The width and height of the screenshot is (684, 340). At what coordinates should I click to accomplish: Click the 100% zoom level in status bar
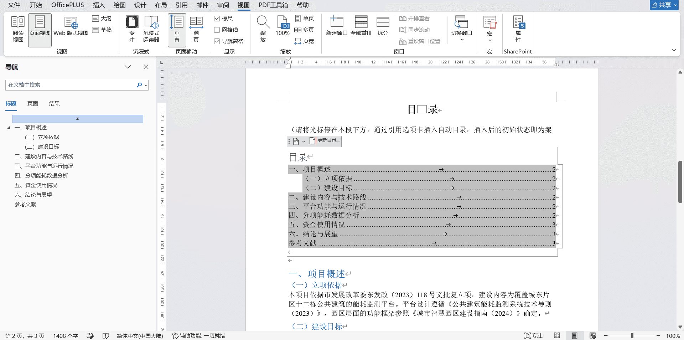tap(673, 336)
